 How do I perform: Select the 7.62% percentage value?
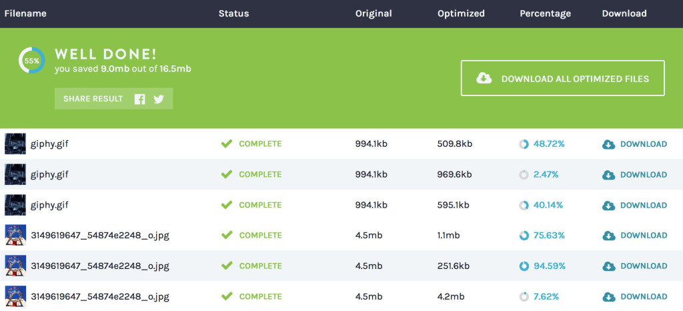pyautogui.click(x=546, y=296)
